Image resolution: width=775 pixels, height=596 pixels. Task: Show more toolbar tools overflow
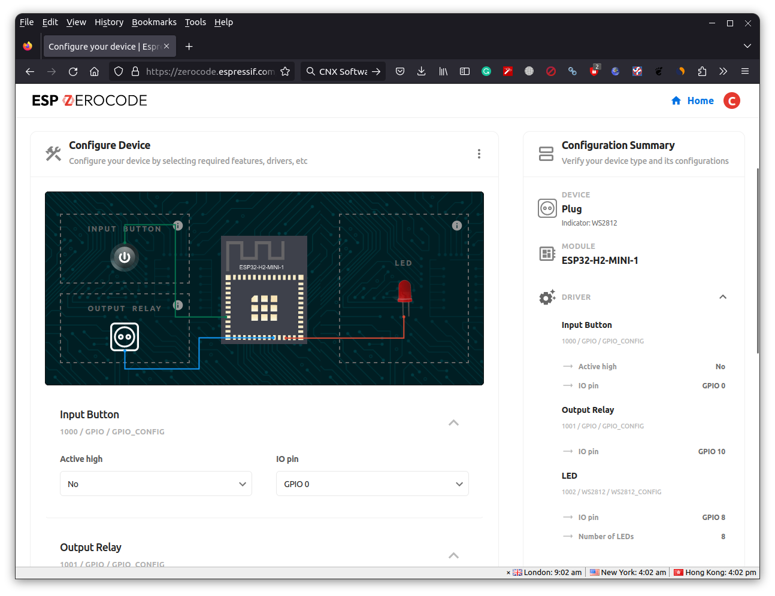click(723, 71)
